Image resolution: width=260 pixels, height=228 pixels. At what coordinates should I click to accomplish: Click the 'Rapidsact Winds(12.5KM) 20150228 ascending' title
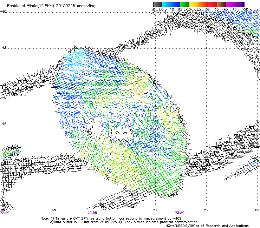51,6
